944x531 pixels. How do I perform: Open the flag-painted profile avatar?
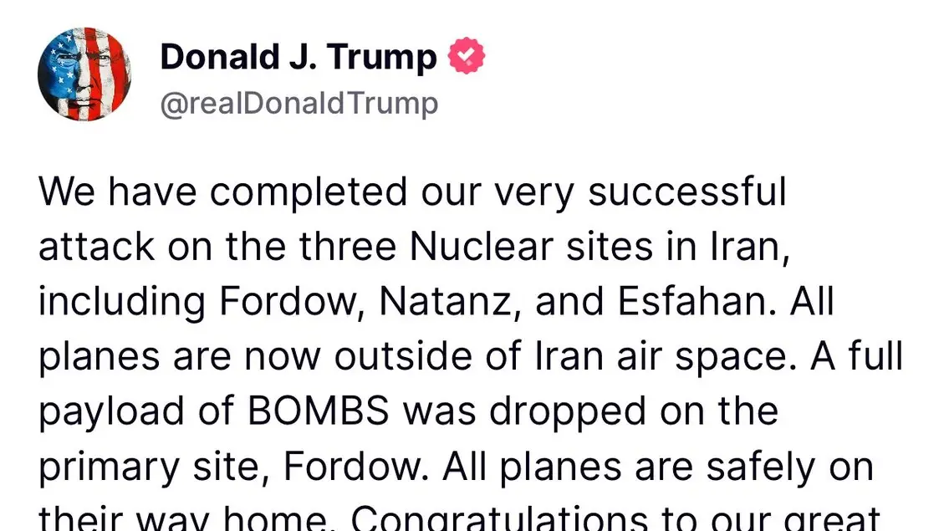(x=84, y=74)
